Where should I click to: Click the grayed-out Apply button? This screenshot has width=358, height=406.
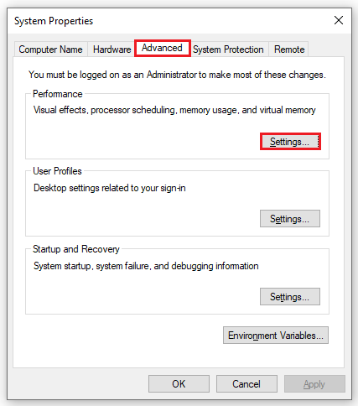(314, 384)
